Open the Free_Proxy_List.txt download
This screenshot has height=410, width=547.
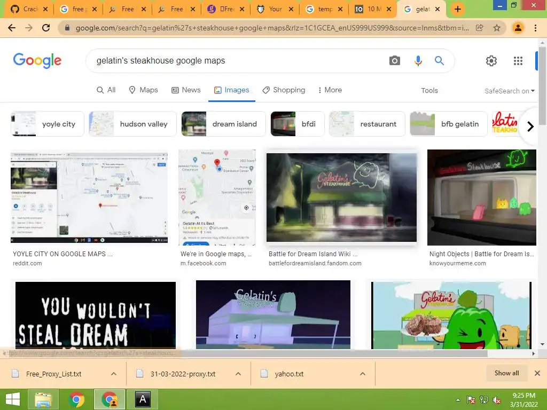[53, 374]
